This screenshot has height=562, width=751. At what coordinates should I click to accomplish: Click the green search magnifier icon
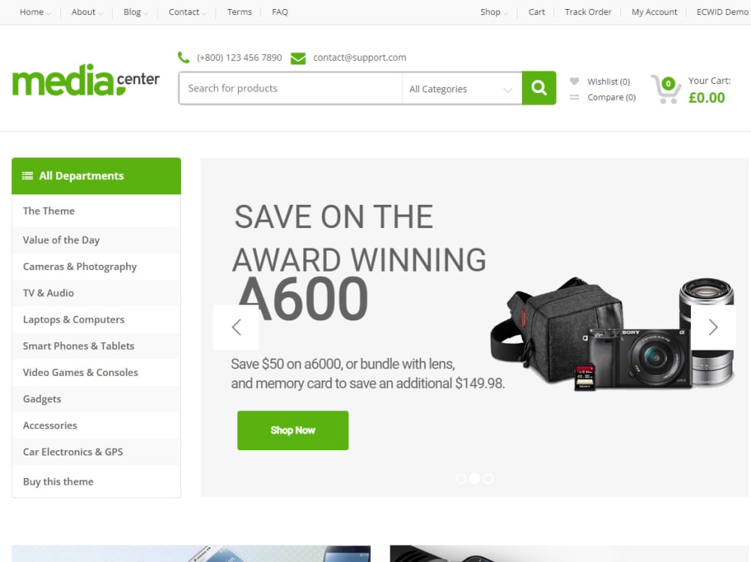click(538, 88)
